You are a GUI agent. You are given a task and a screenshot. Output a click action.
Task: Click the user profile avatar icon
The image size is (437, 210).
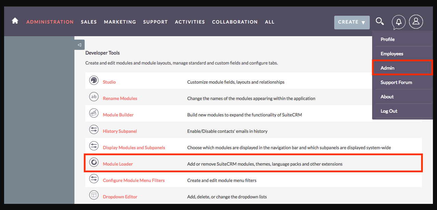pos(416,22)
